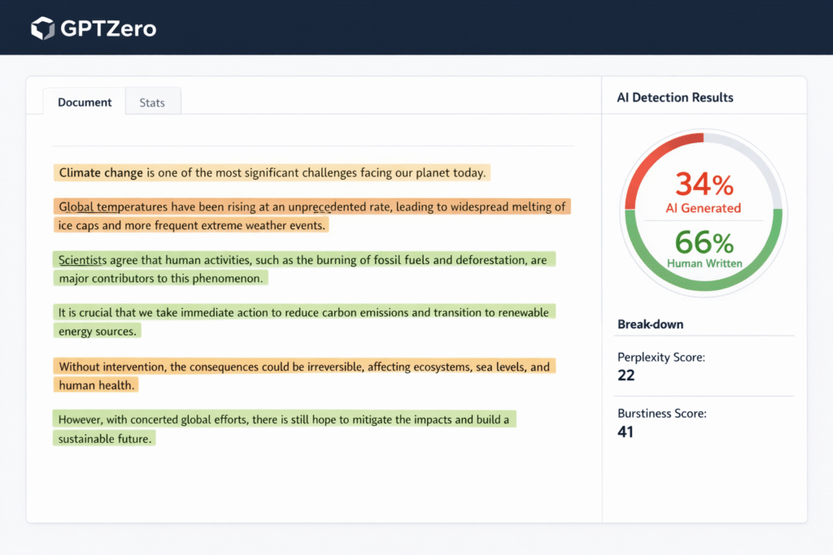
Task: Select the Burstiness Score value 41
Action: pos(626,431)
